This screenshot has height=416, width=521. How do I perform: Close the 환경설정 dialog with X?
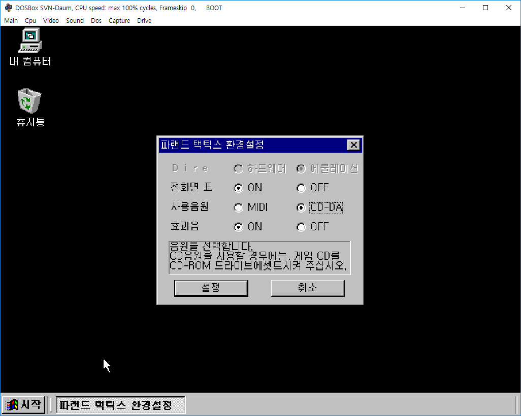pos(353,145)
